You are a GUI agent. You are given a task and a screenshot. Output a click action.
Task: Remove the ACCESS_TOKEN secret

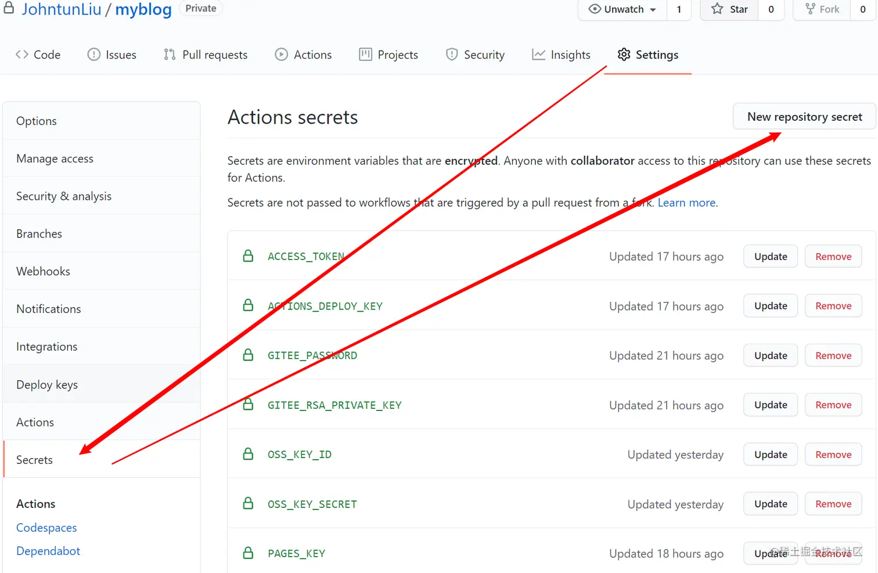(x=833, y=257)
